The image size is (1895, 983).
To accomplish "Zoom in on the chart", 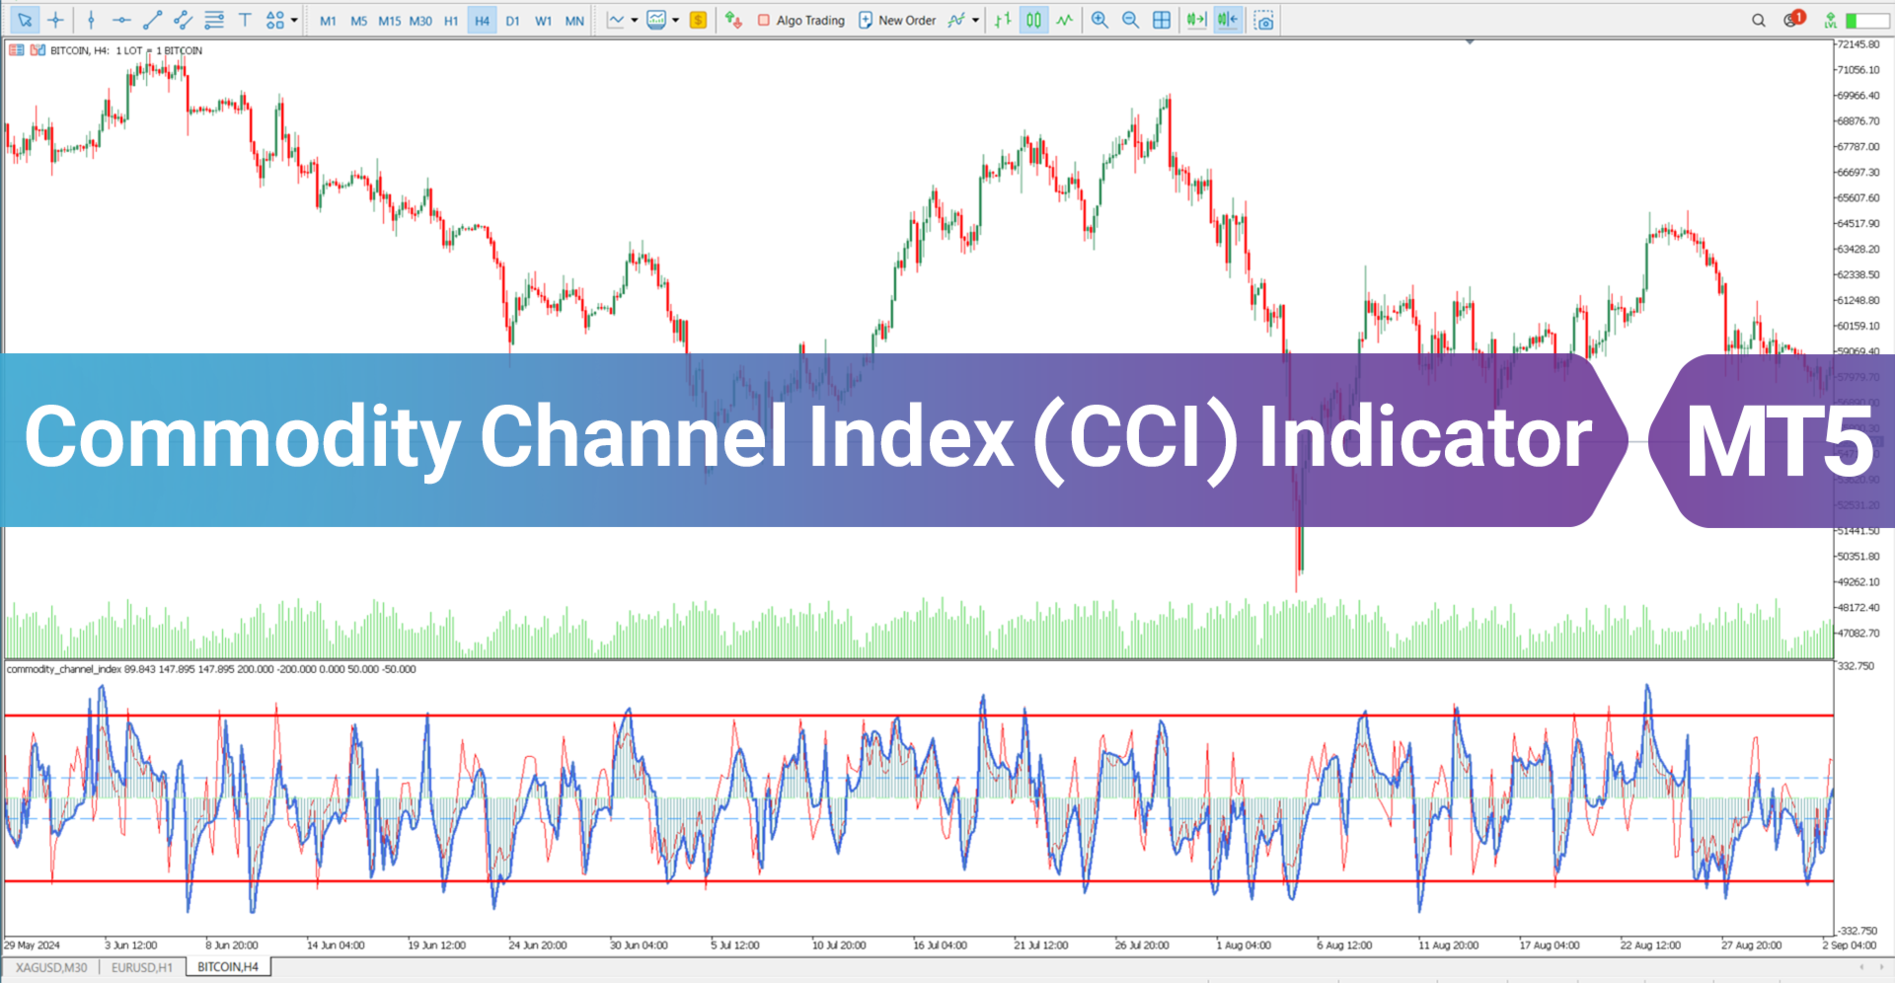I will pyautogui.click(x=1099, y=20).
